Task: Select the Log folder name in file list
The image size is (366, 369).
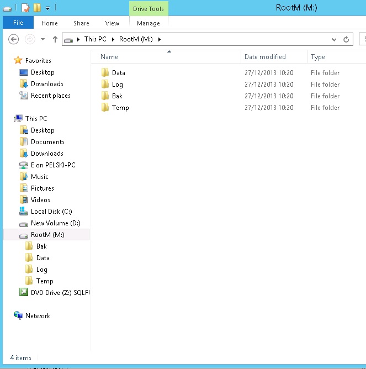Action: point(118,85)
